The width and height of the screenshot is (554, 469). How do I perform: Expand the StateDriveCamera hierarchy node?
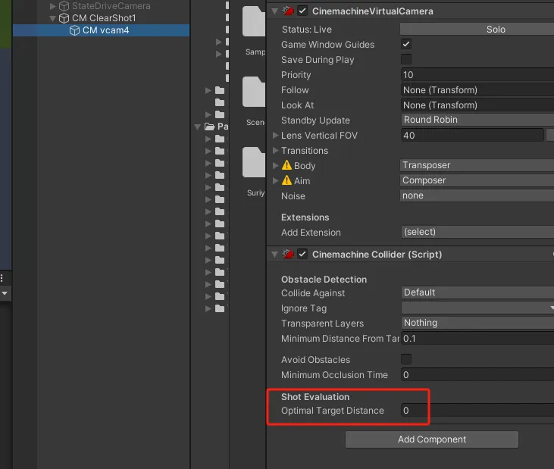[53, 6]
